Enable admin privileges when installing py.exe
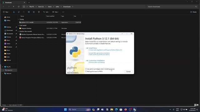The width and height of the screenshot is (200, 112). point(86,69)
